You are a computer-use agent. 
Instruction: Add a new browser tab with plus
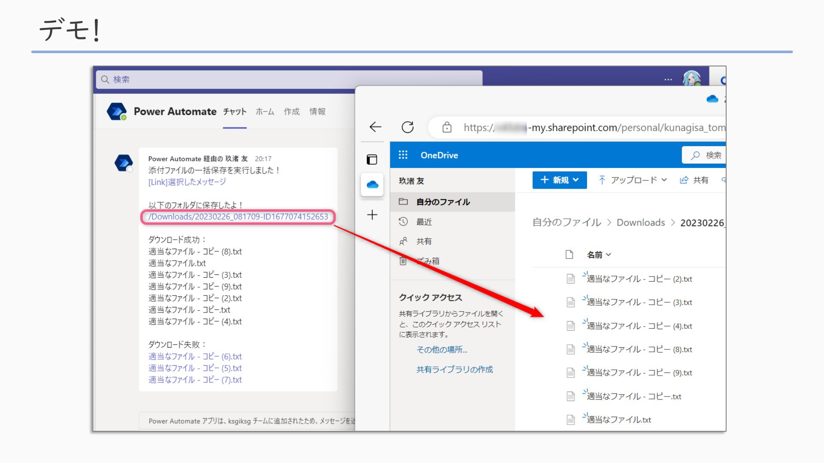(372, 215)
